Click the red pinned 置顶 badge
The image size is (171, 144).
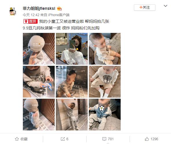[x=30, y=21]
